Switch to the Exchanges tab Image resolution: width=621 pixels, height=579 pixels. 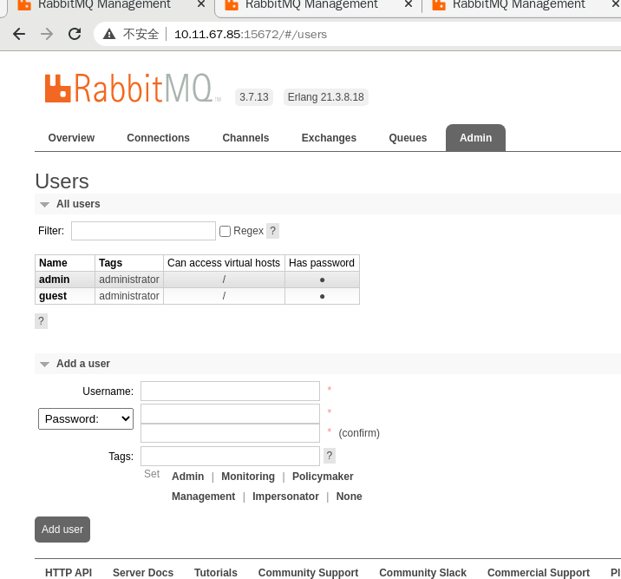pyautogui.click(x=329, y=138)
